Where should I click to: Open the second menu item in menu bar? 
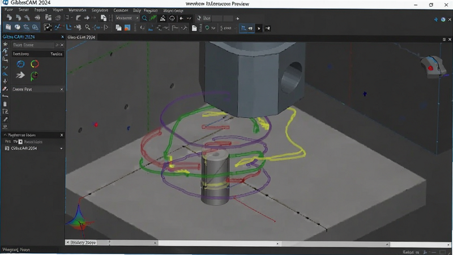(x=24, y=10)
